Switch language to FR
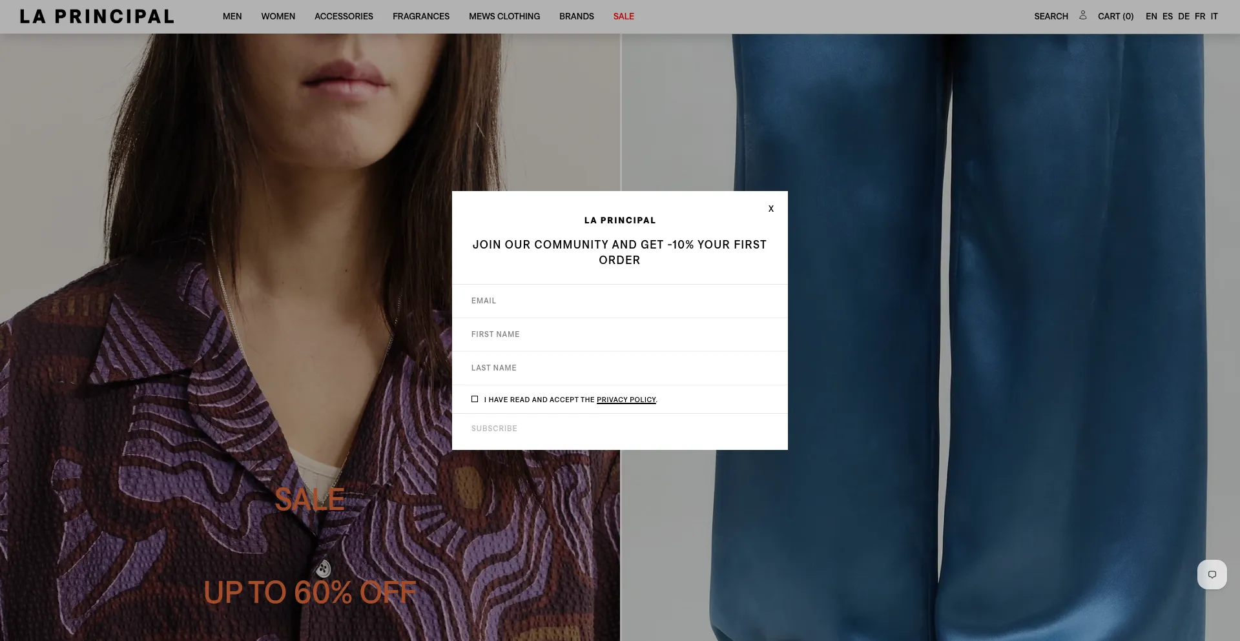The image size is (1240, 641). (x=1200, y=16)
